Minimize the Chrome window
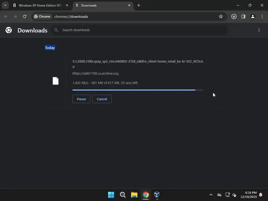 point(238,5)
